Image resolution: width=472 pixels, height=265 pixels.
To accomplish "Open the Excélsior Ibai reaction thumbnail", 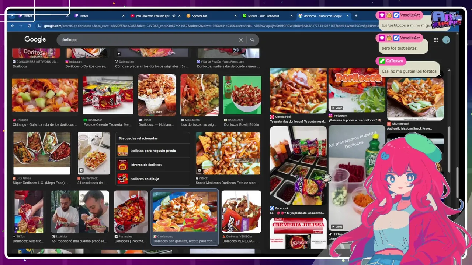I will tap(80, 212).
